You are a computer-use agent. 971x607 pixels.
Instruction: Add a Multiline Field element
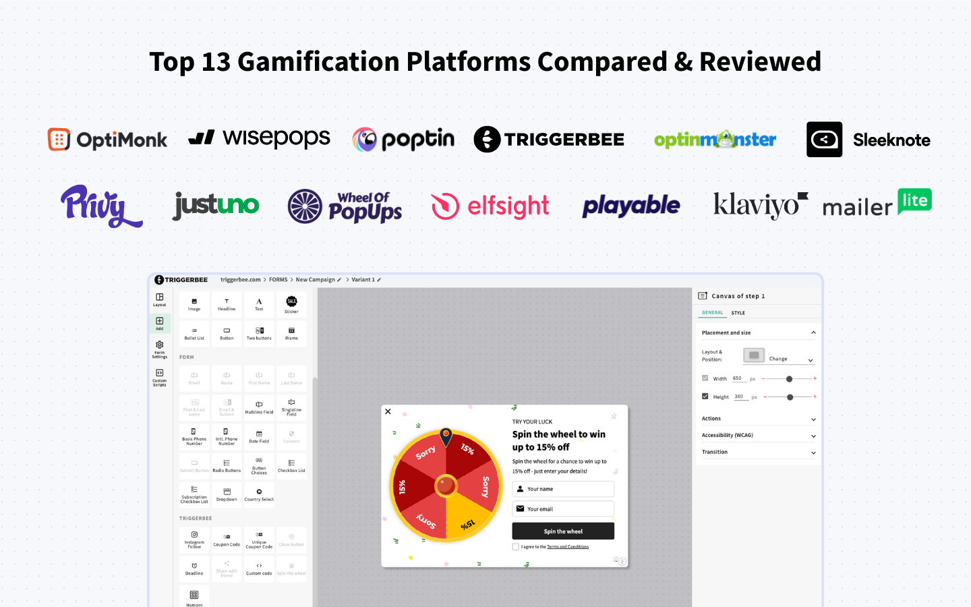(x=259, y=407)
